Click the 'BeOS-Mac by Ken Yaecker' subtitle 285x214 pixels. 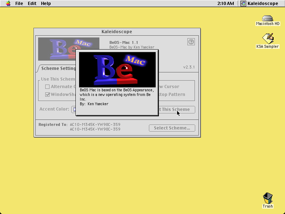(132, 47)
